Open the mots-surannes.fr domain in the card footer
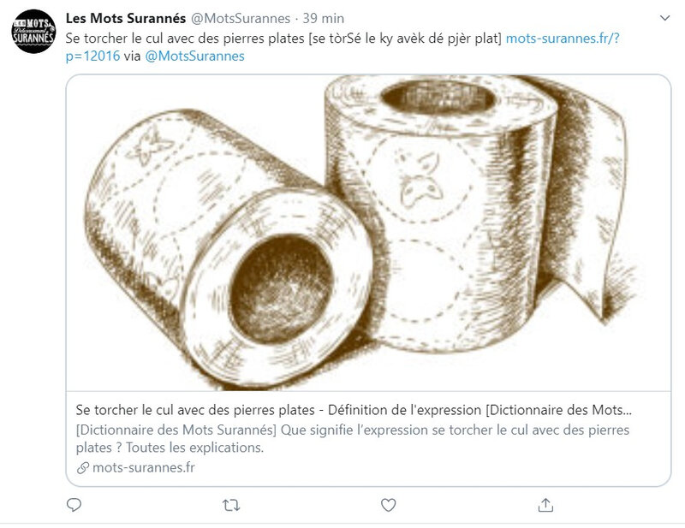Image resolution: width=685 pixels, height=528 pixels. coord(143,468)
